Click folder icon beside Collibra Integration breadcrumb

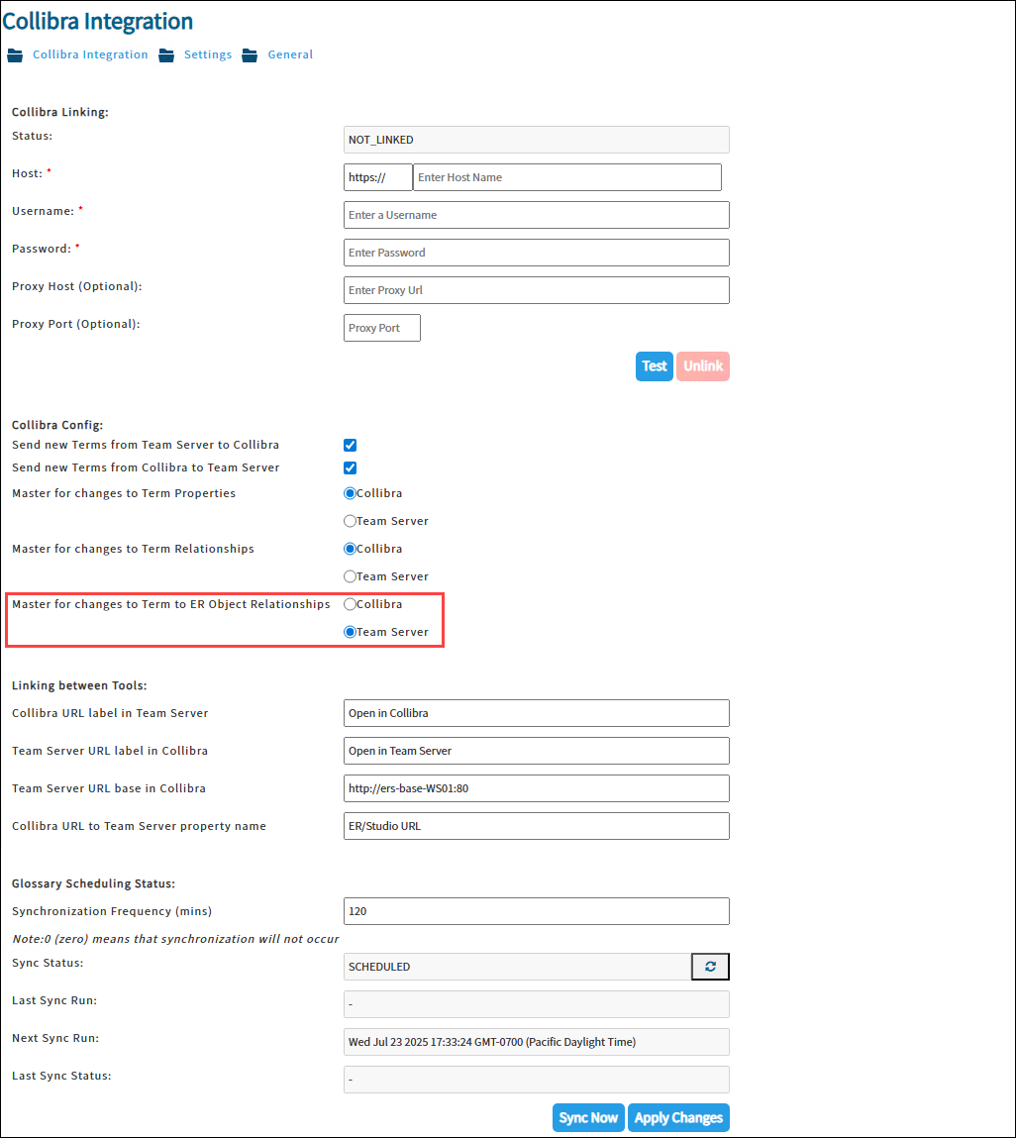tap(15, 55)
